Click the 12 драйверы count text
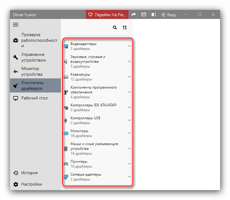230x200 pixels. click(x=81, y=79)
